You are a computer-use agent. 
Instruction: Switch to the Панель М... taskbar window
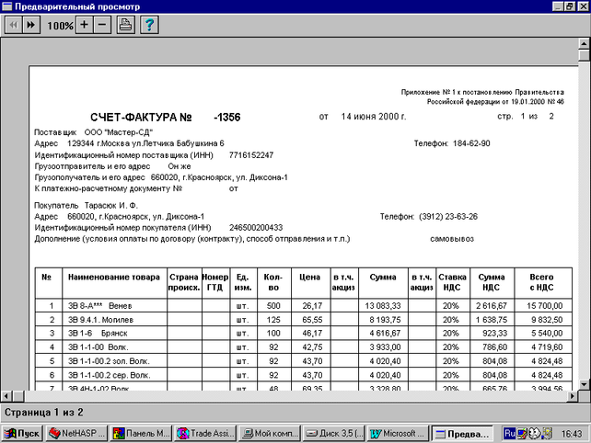click(141, 434)
